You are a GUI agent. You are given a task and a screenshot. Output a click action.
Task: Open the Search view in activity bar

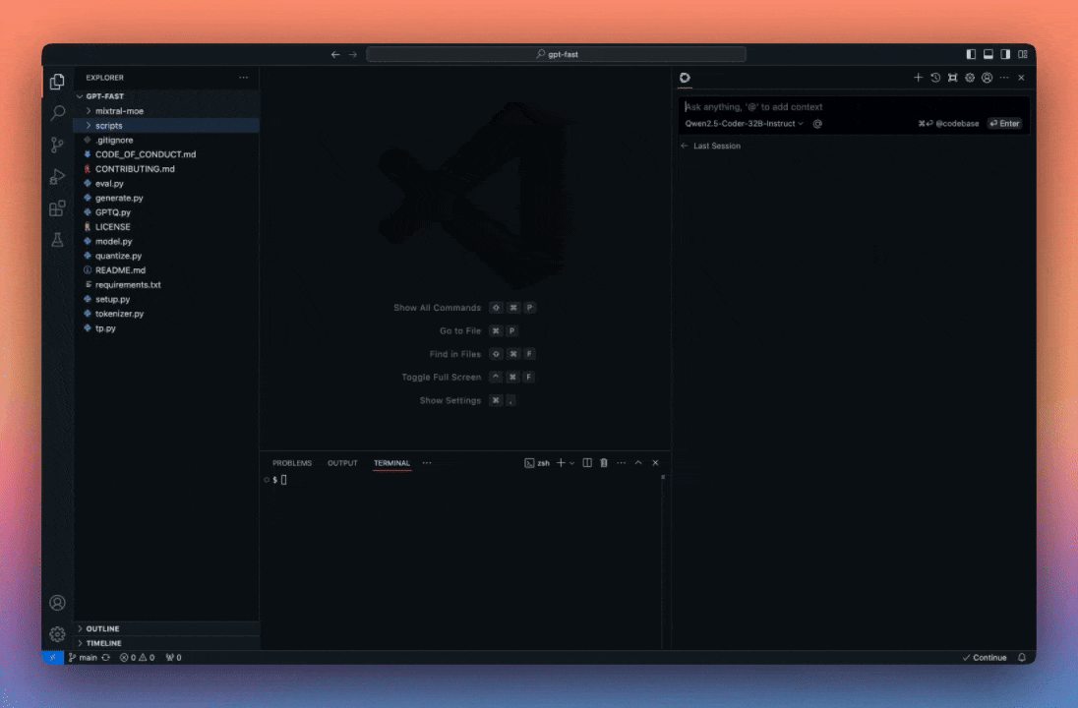[57, 113]
